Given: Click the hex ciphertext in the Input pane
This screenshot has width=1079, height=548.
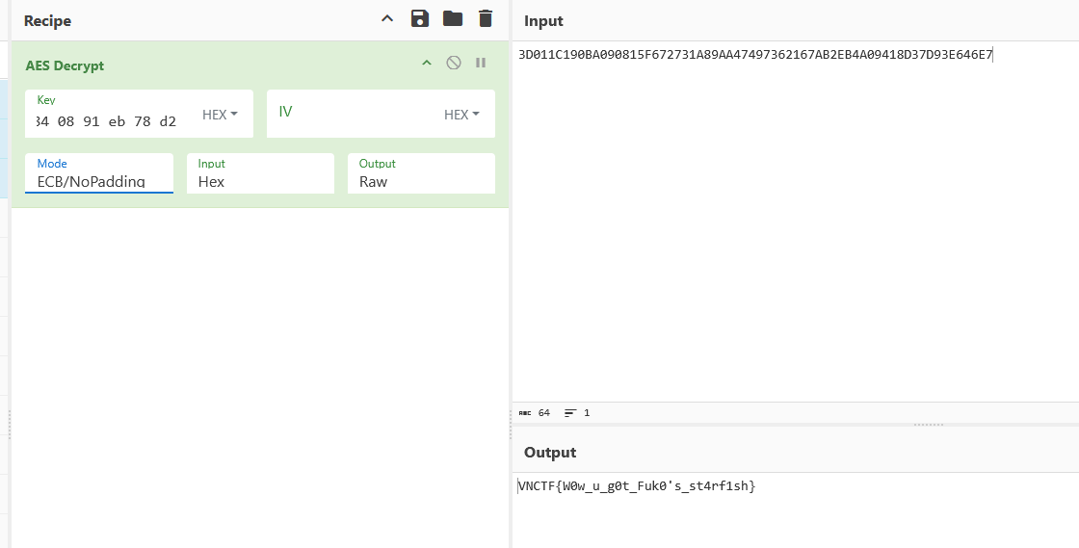Looking at the screenshot, I should 754,55.
